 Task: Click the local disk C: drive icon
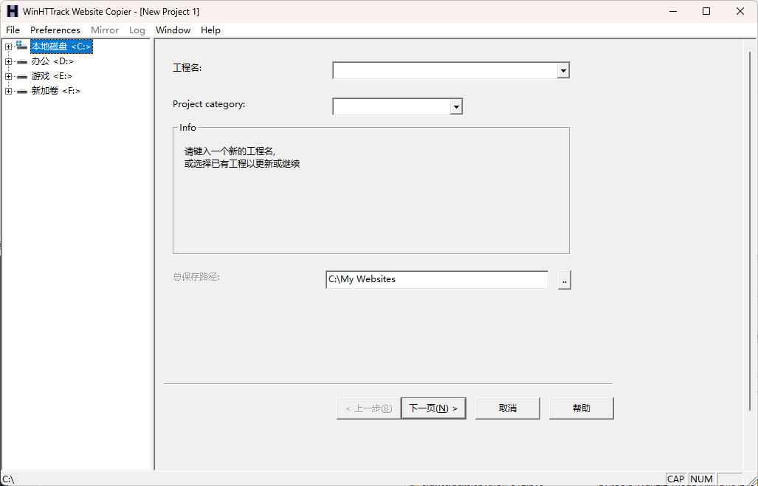pos(21,46)
